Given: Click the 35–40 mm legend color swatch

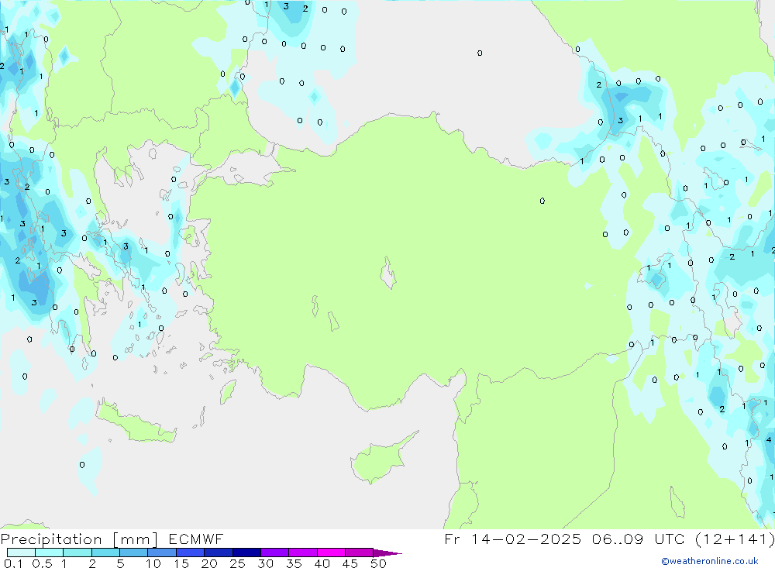Looking at the screenshot, I should 302,553.
